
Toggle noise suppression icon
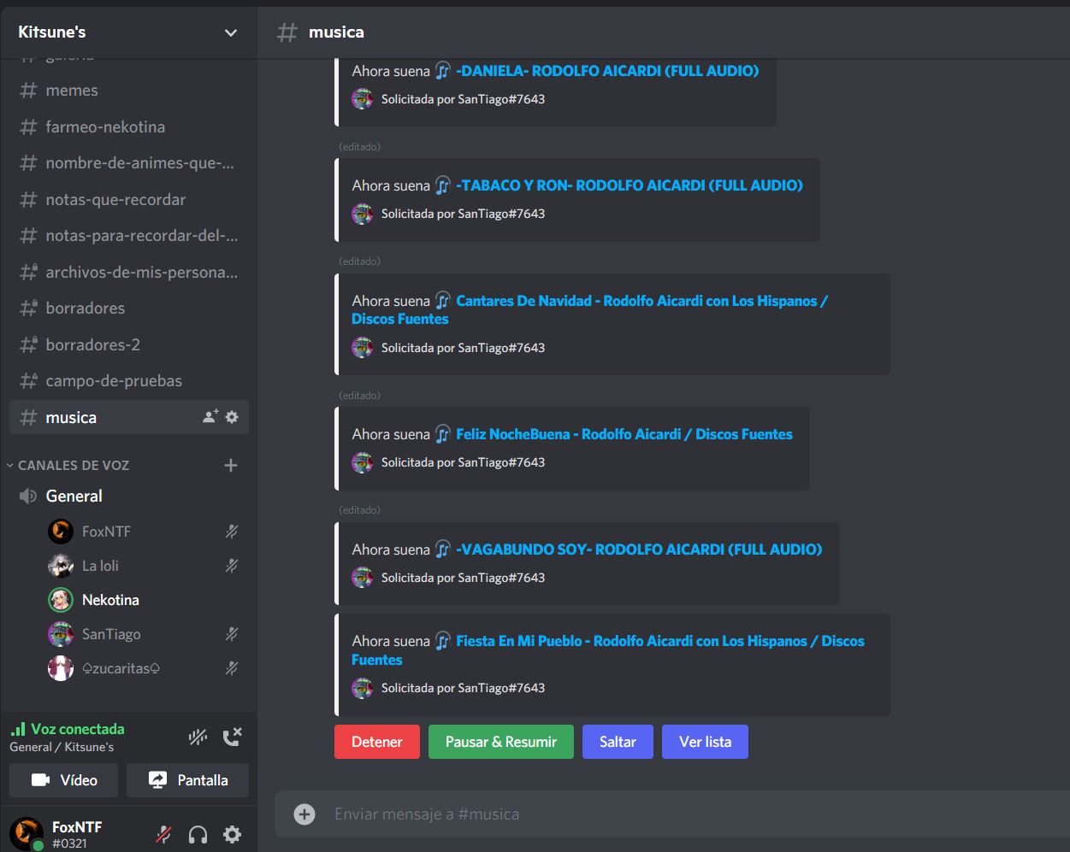pyautogui.click(x=198, y=737)
